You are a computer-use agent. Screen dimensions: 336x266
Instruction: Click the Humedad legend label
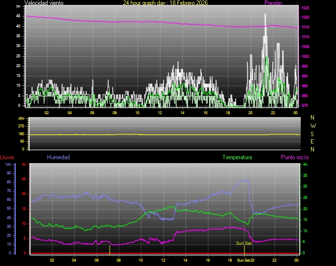[x=58, y=157]
